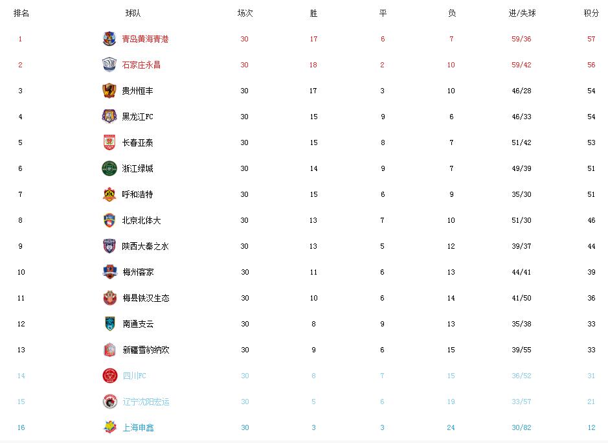Open the 南通支云 team name link
This screenshot has height=443, width=608.
(138, 324)
